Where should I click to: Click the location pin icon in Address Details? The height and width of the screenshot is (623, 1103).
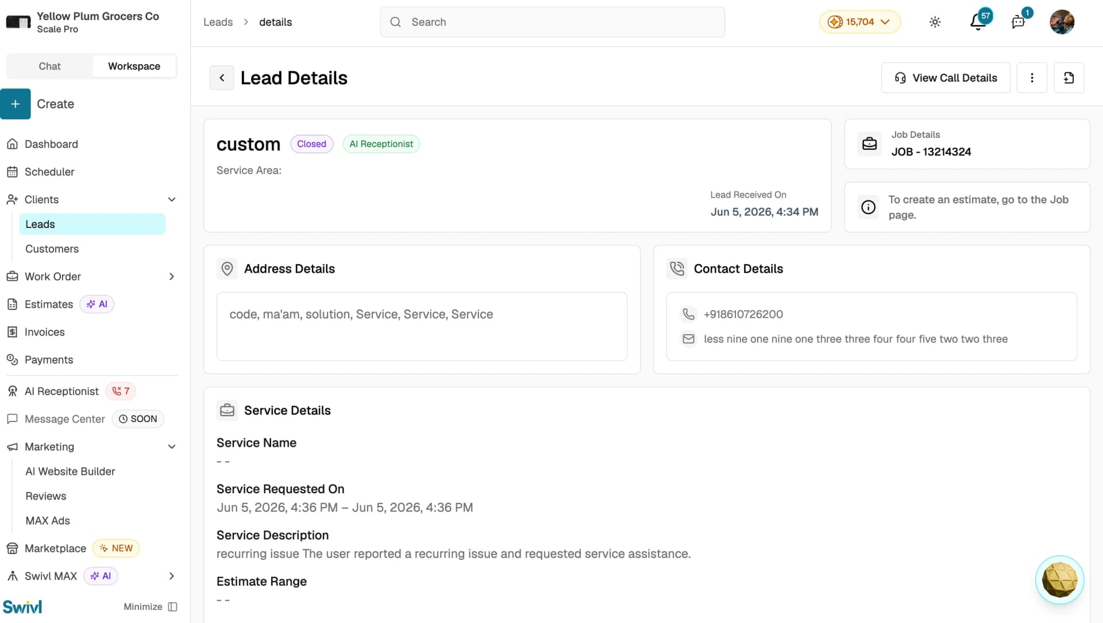pyautogui.click(x=227, y=269)
